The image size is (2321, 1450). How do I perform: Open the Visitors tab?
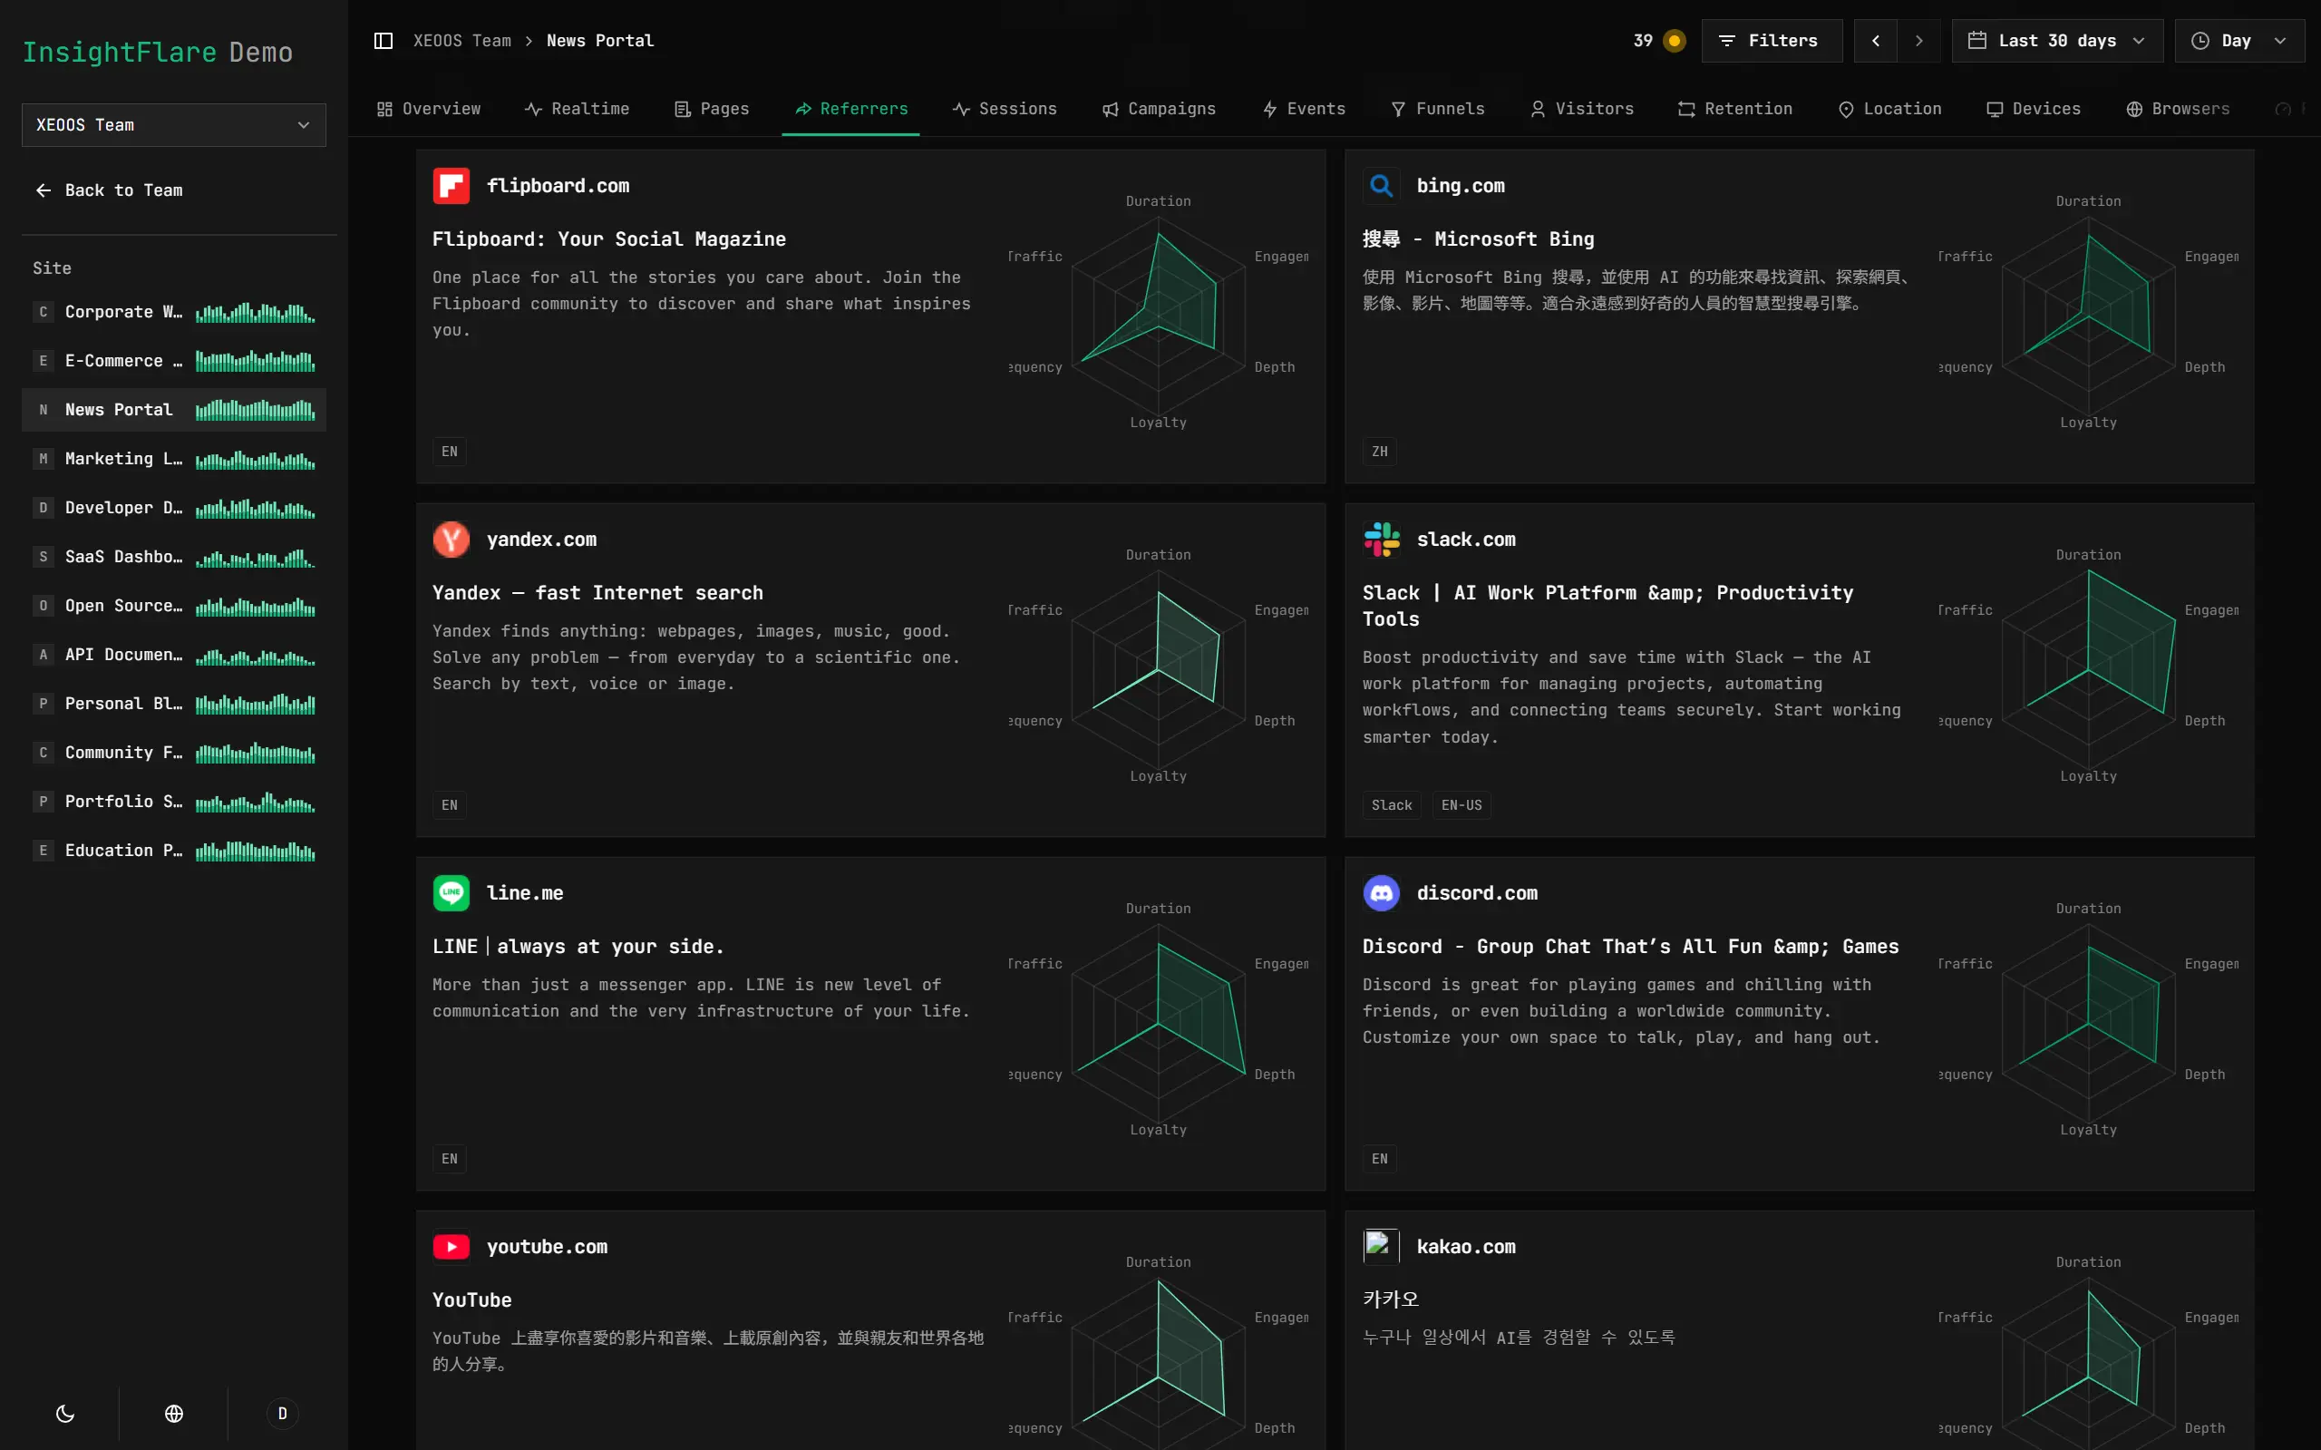(x=1582, y=109)
